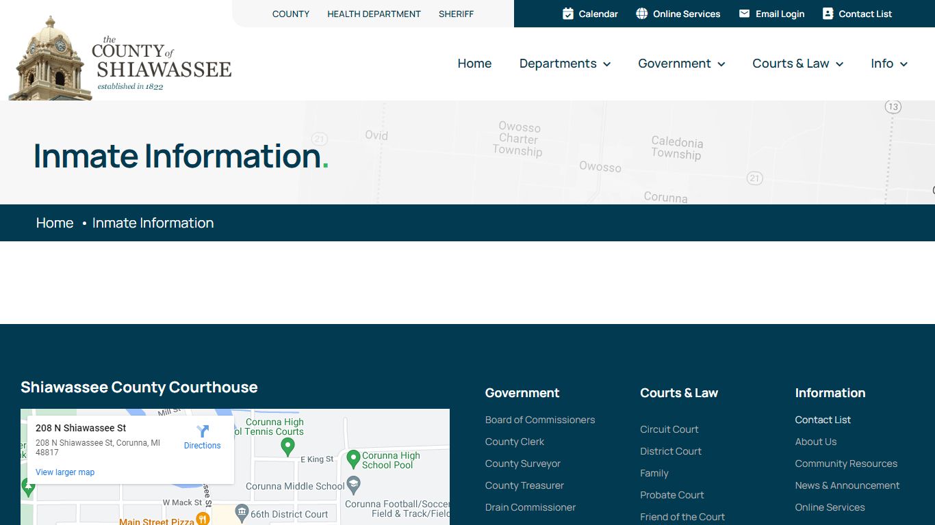
Task: Click the Government footer heading
Action: pos(522,393)
